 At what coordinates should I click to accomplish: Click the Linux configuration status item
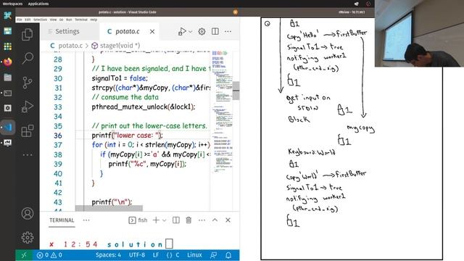point(194,254)
